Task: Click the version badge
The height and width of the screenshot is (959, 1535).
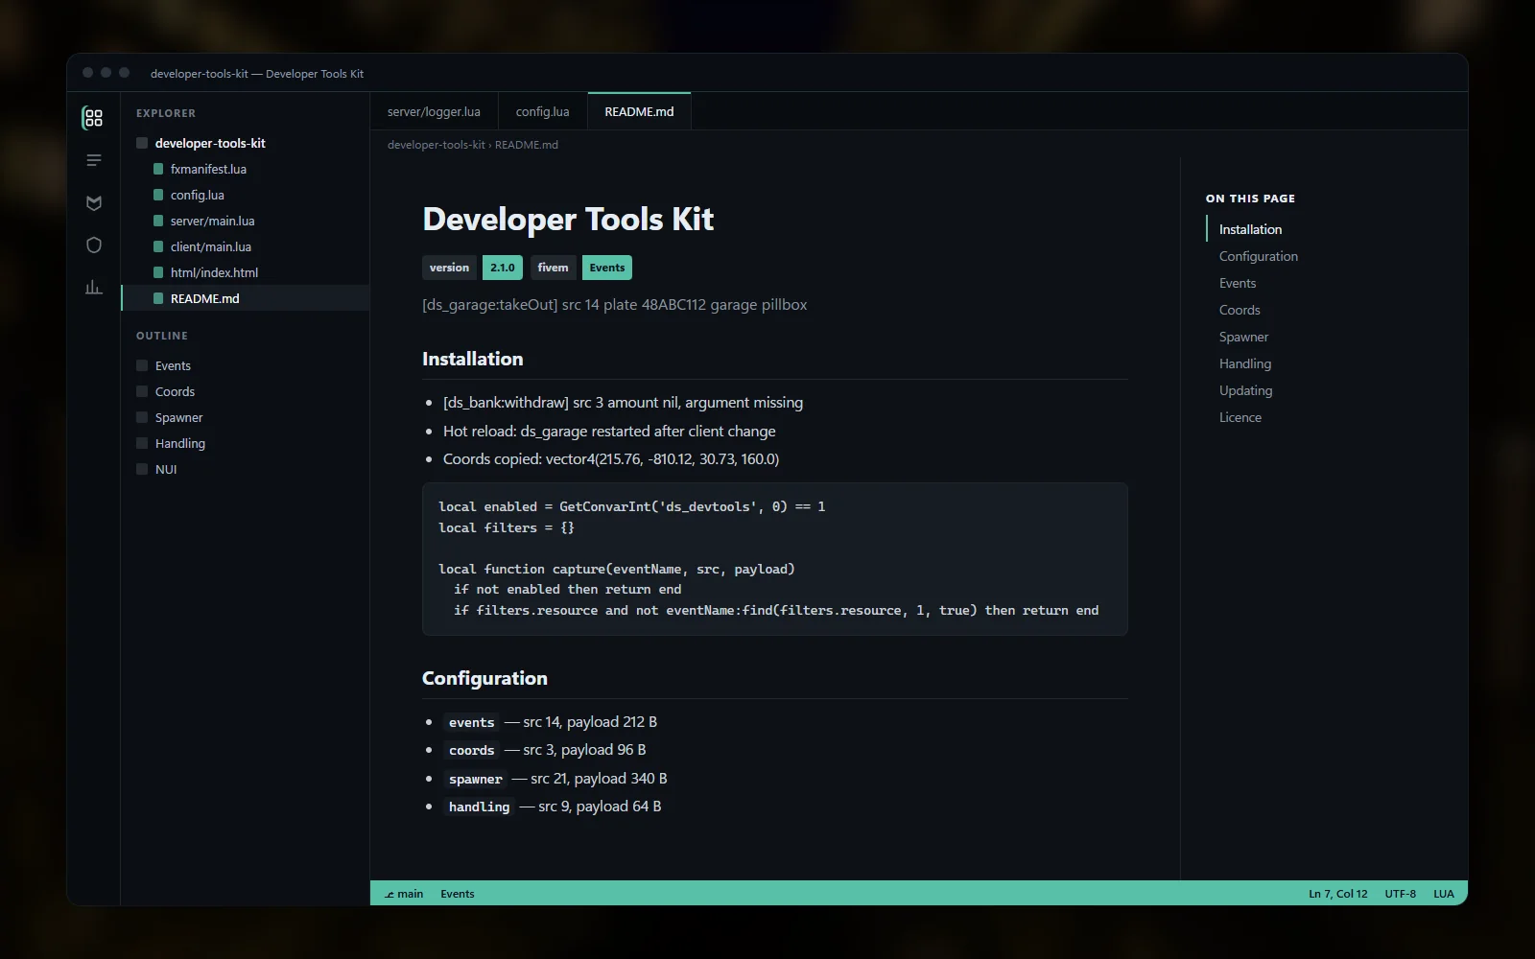Action: 449,268
